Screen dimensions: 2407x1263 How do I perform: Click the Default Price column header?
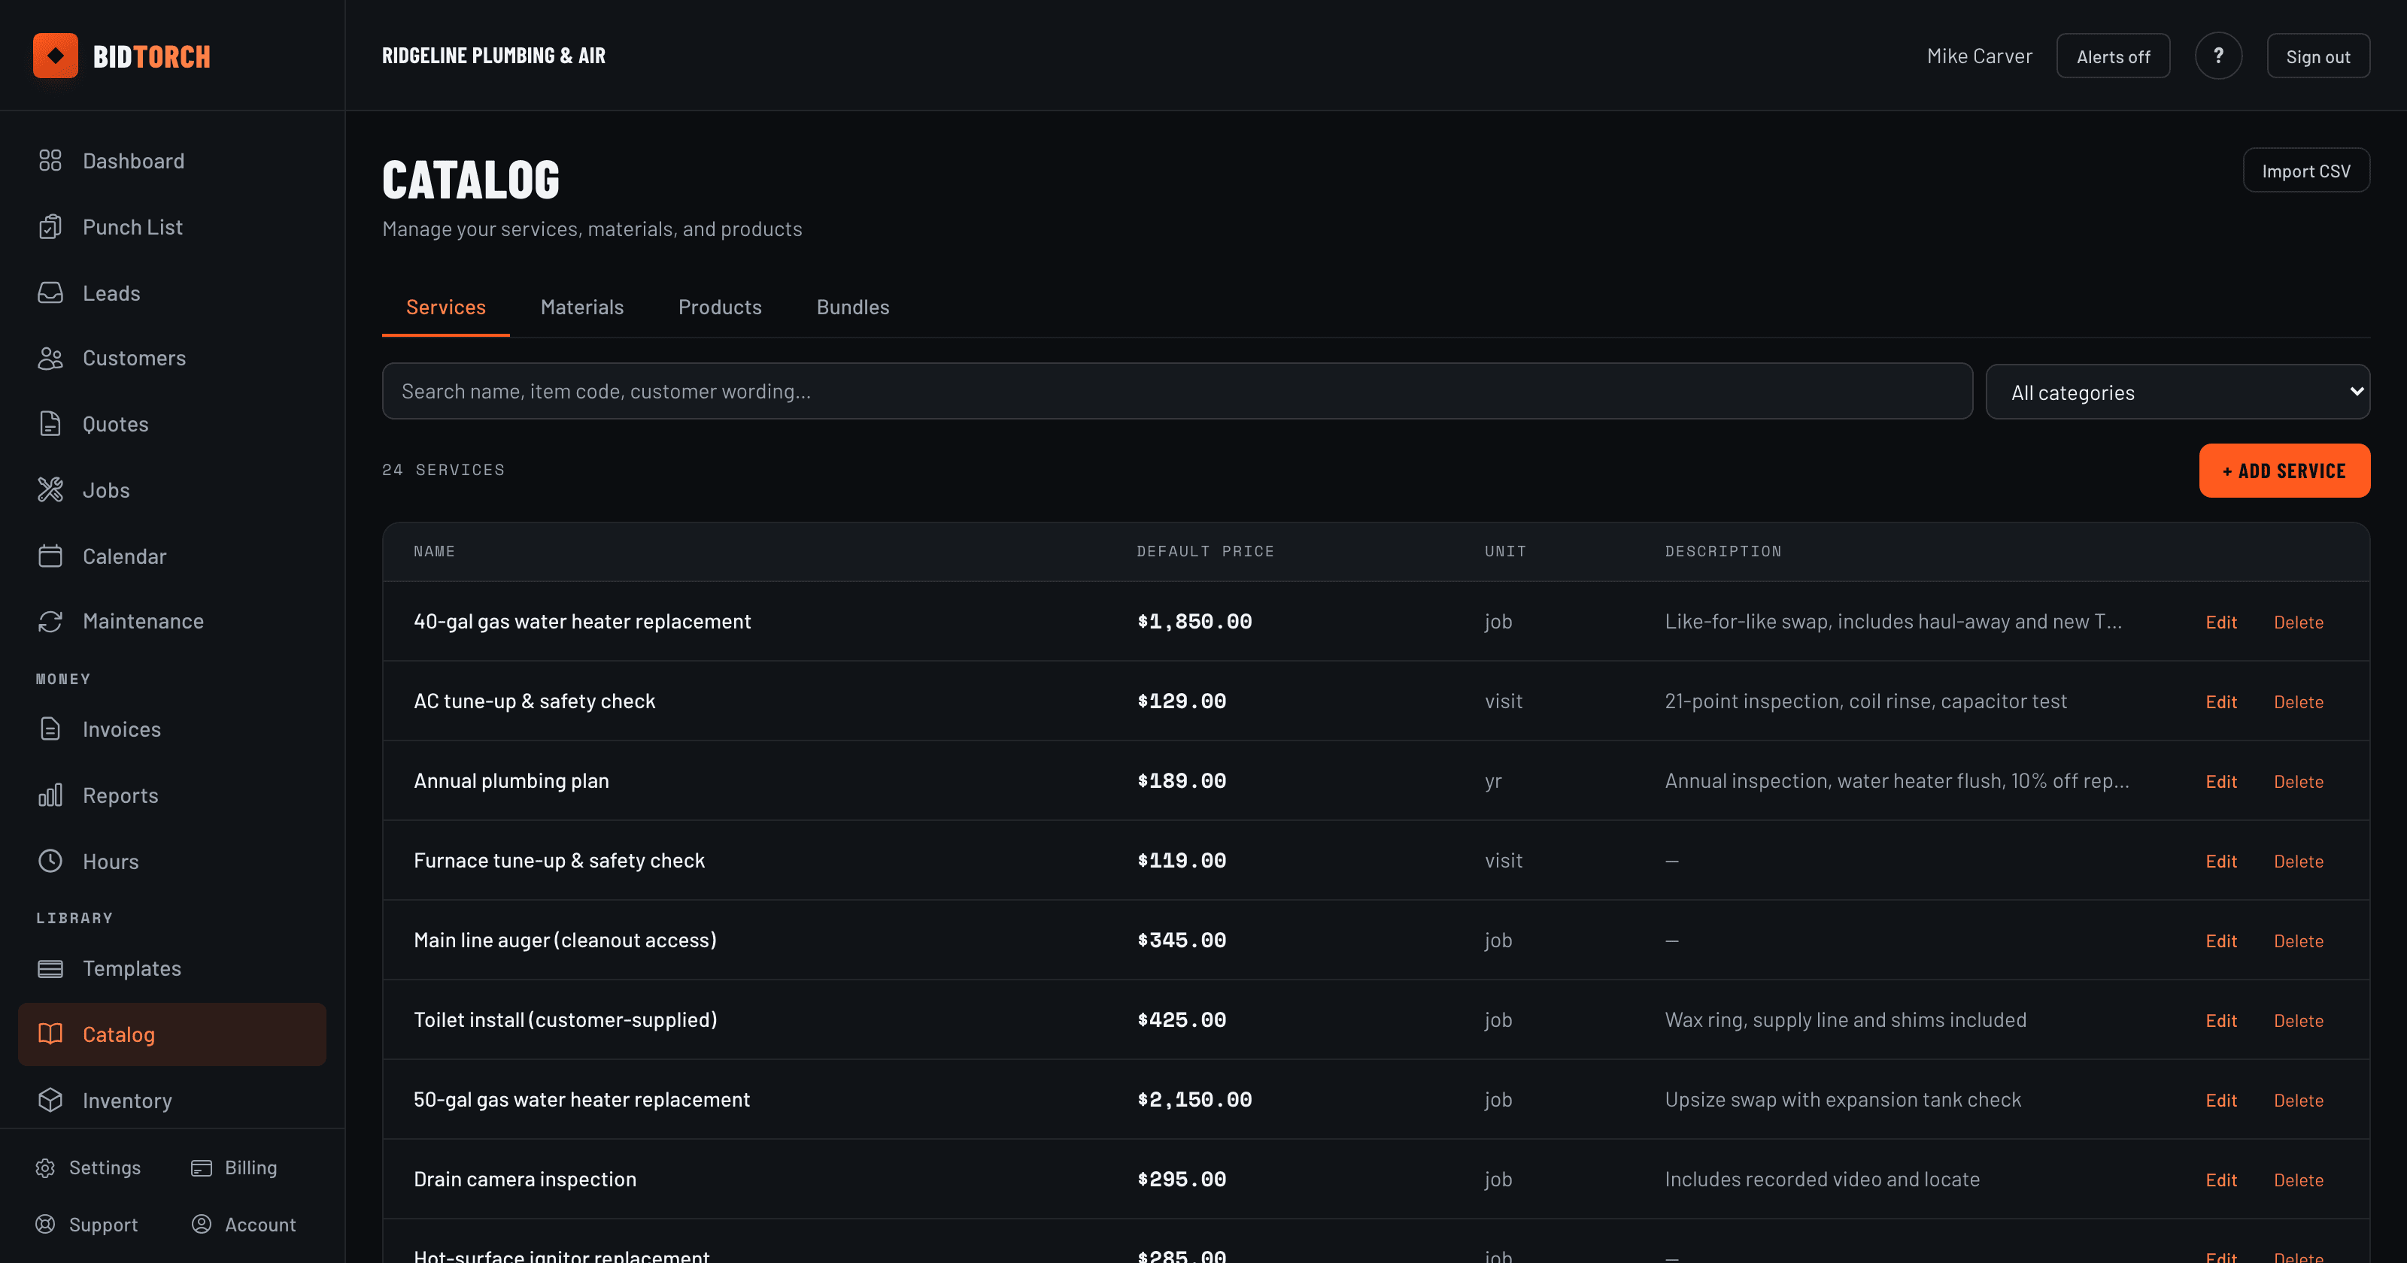tap(1205, 552)
